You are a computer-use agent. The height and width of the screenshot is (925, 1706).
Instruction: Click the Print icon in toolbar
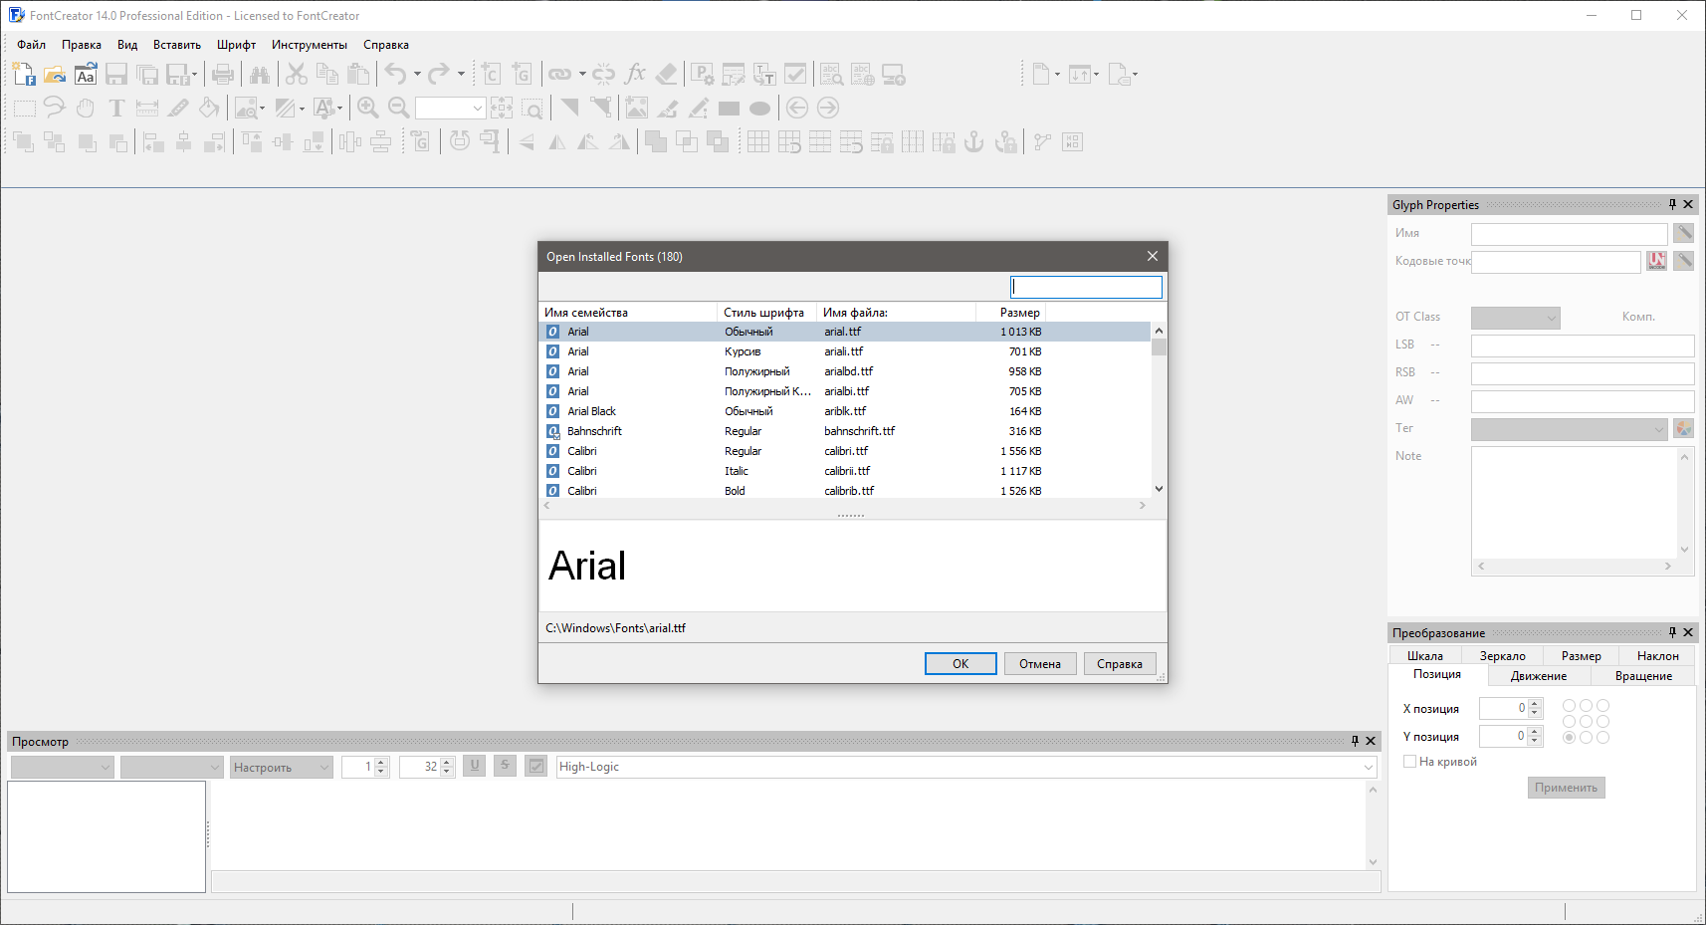pos(223,75)
